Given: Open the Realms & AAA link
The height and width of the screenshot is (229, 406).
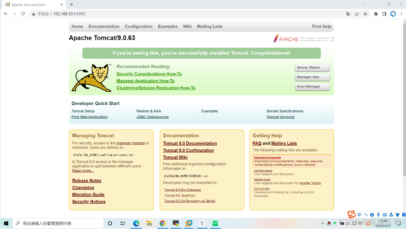Looking at the screenshot, I should [149, 111].
